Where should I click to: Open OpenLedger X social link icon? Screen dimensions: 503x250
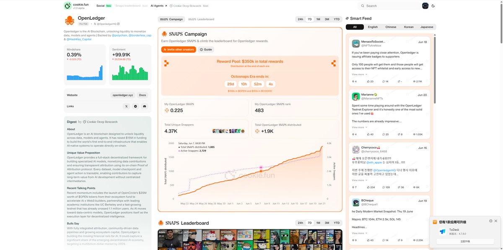[x=127, y=107]
